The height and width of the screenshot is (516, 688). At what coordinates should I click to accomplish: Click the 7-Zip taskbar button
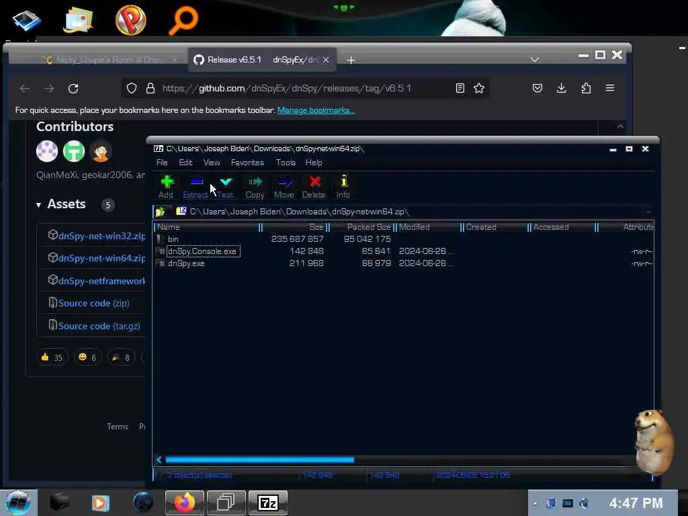pyautogui.click(x=268, y=503)
